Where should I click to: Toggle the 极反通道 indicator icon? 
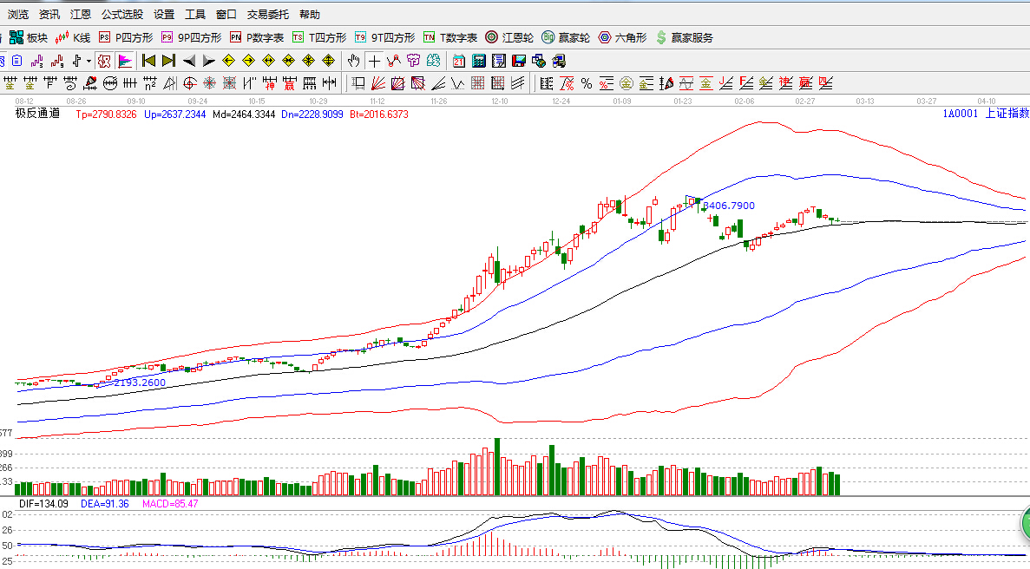tap(104, 61)
